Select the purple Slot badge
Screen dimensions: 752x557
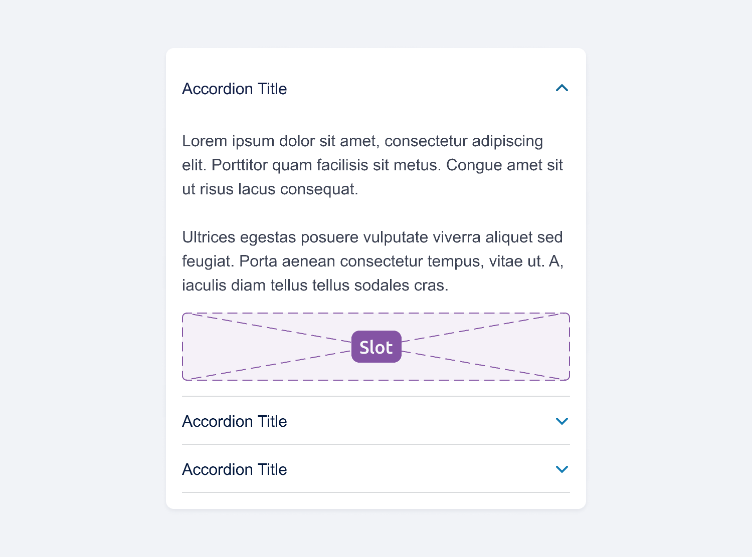click(x=376, y=346)
